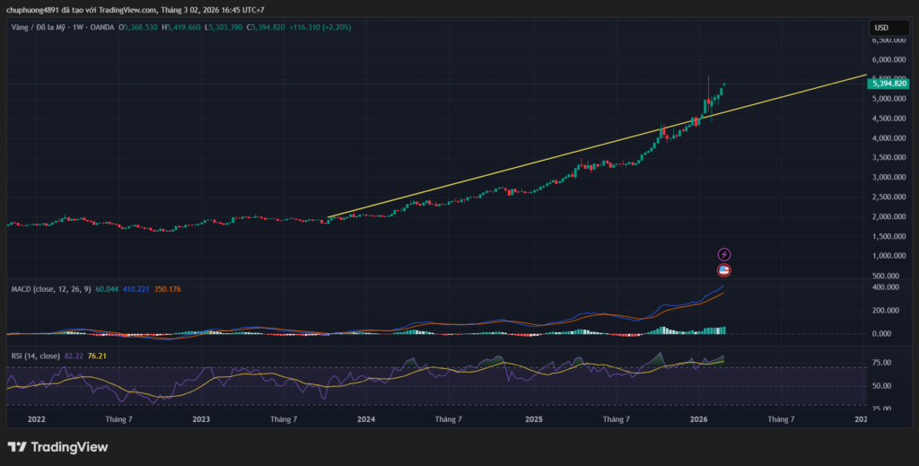Click the RSI 75.00 scale label
The height and width of the screenshot is (466, 919).
click(x=885, y=364)
